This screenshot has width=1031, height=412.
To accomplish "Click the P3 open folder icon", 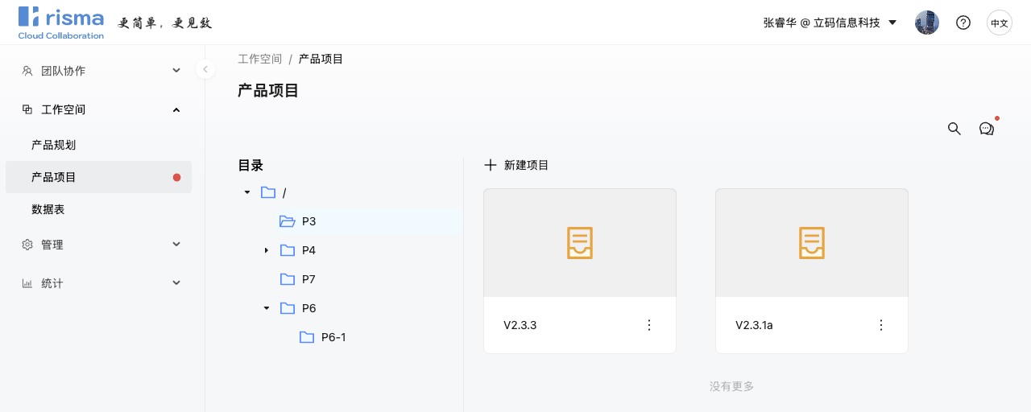I will (x=288, y=221).
